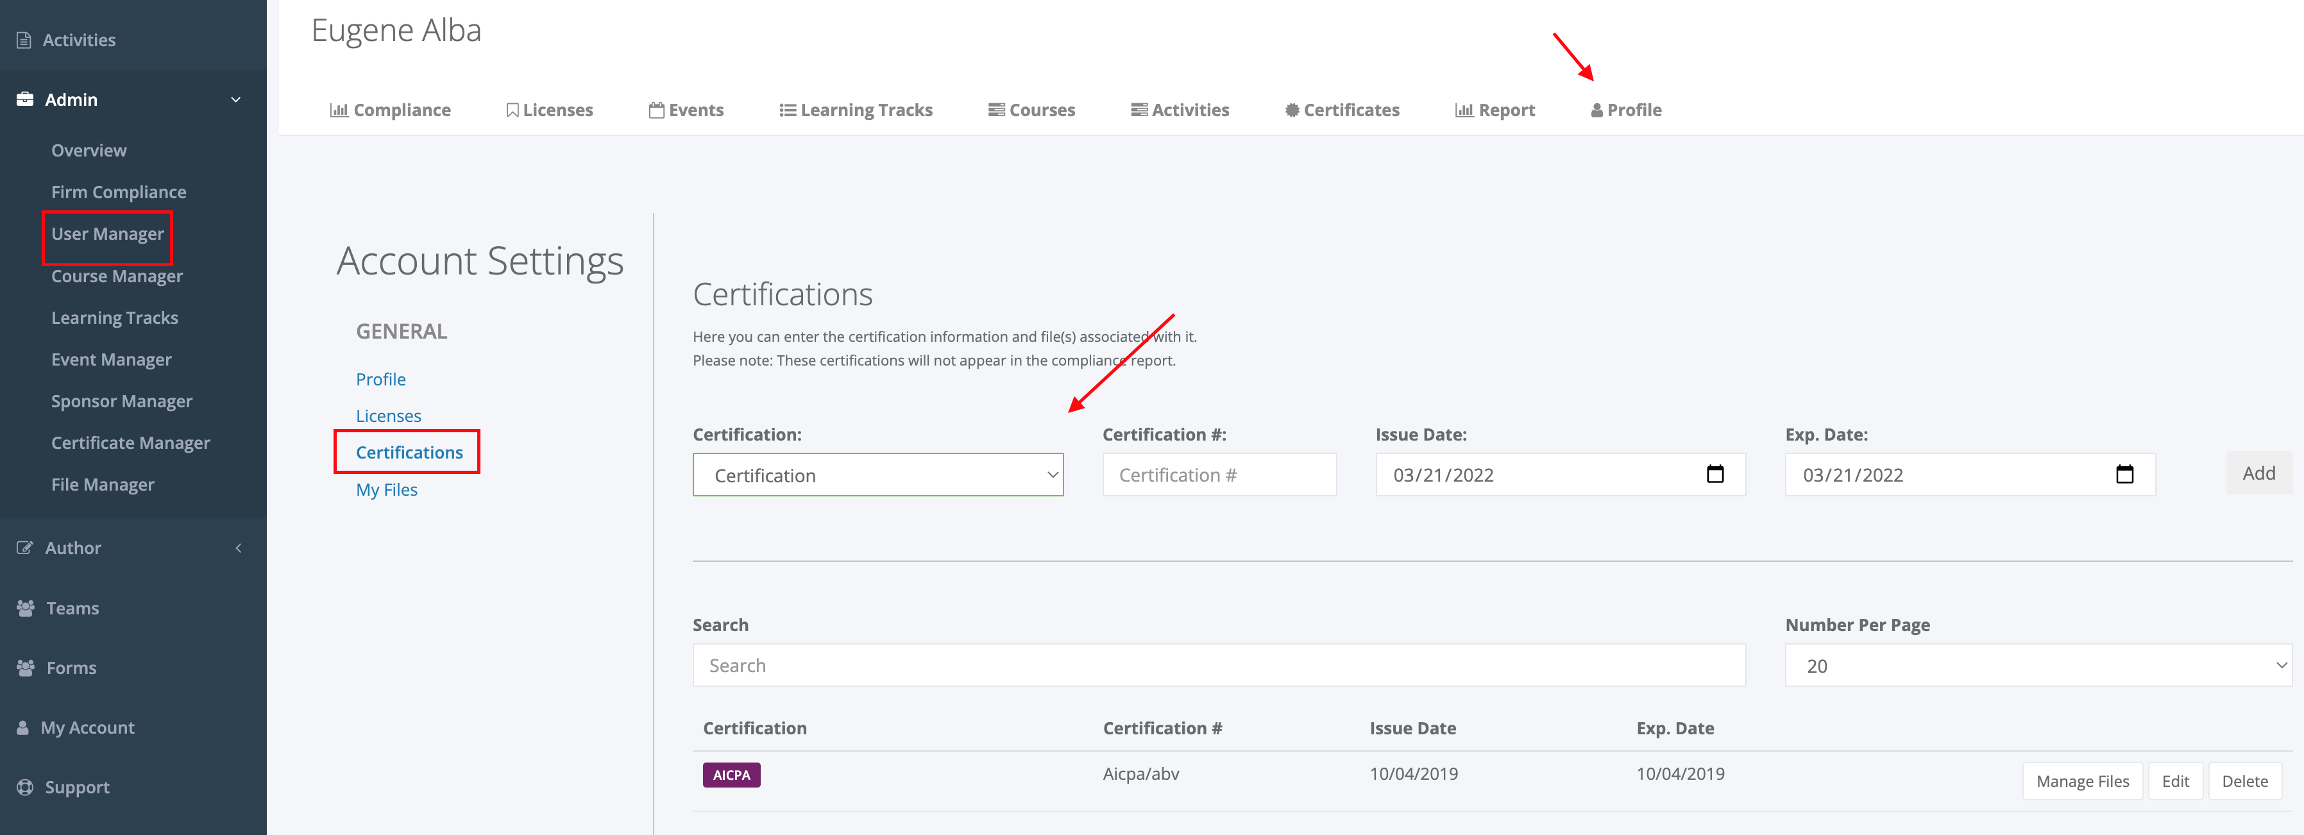Click the Licenses bookmark icon
The height and width of the screenshot is (835, 2304).
pyautogui.click(x=512, y=110)
